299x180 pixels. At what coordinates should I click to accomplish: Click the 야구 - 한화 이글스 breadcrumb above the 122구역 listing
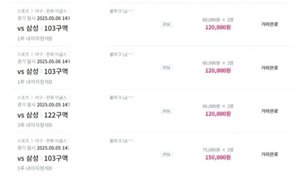[51, 98]
